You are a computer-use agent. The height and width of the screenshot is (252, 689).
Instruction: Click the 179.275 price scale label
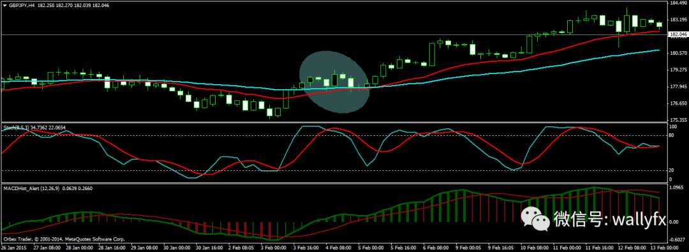[x=678, y=70]
